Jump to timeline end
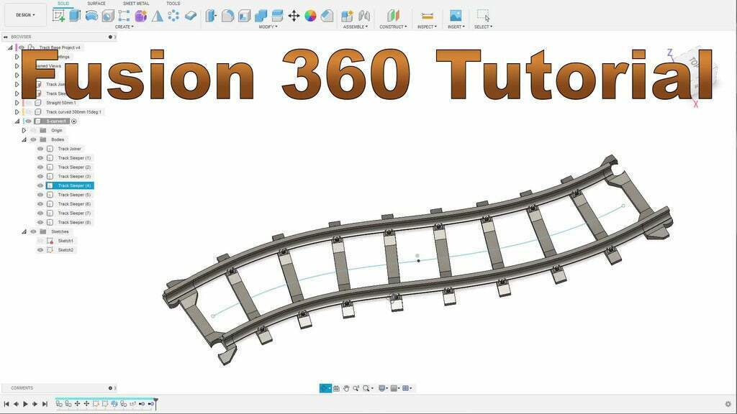 (45, 404)
